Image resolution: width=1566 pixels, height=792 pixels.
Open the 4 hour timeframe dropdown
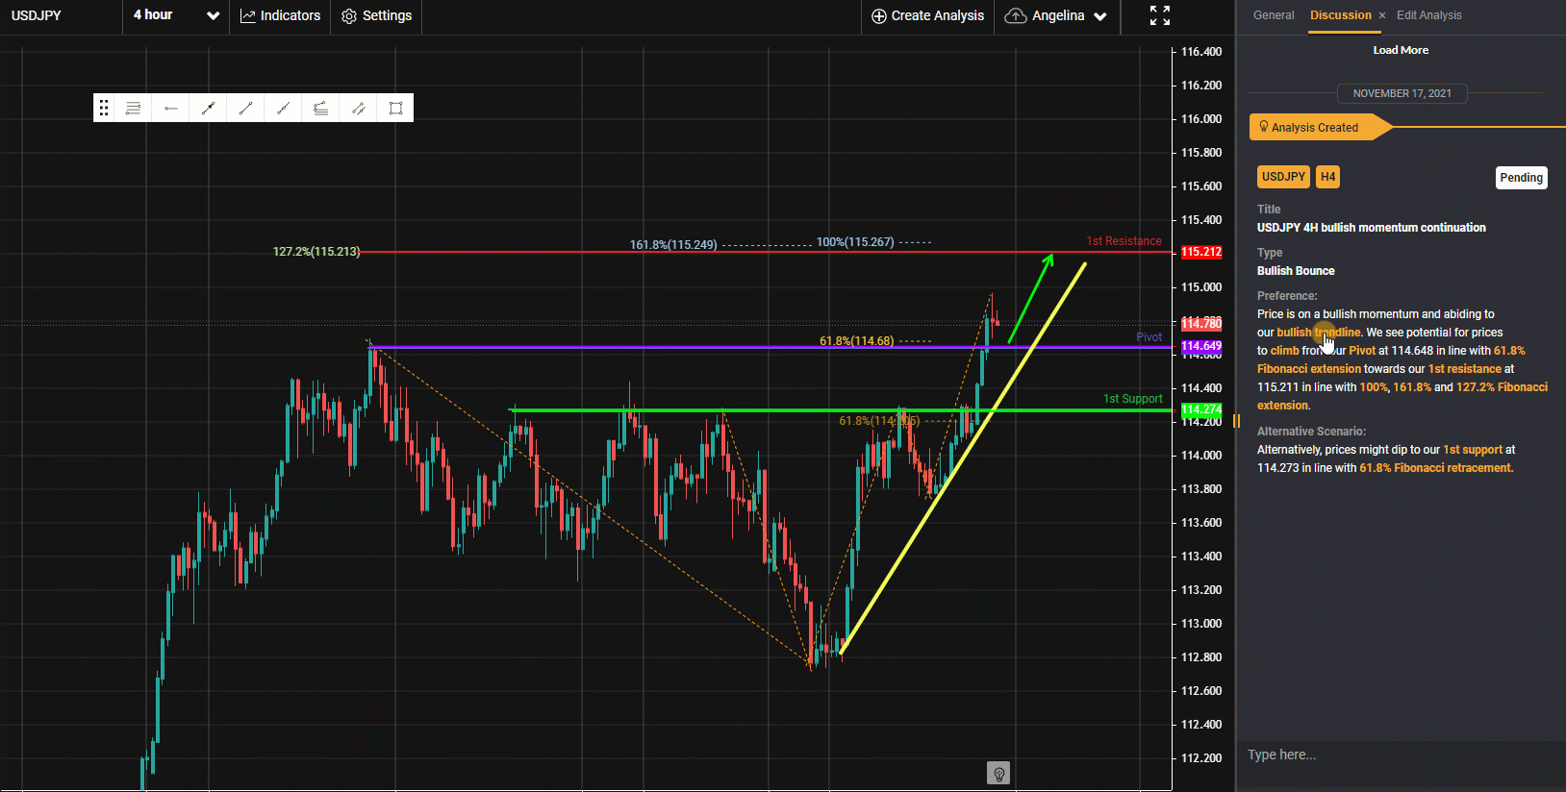pos(176,15)
